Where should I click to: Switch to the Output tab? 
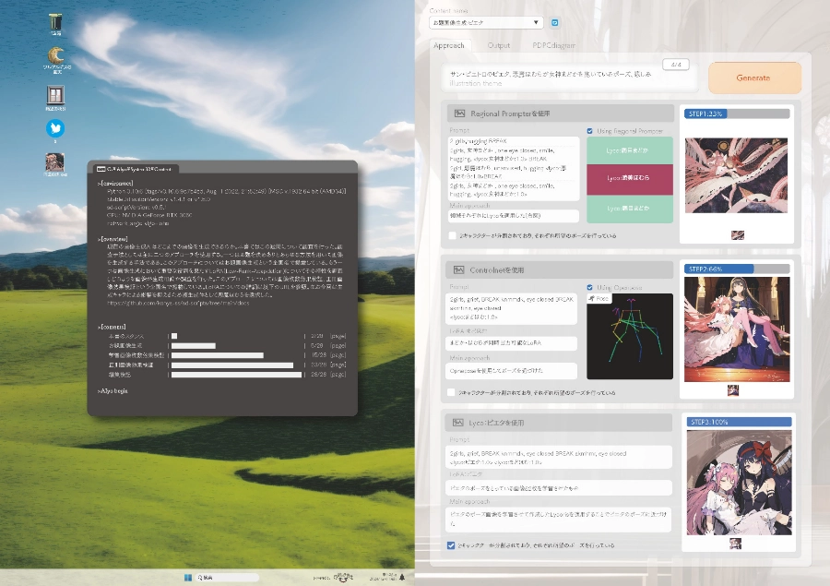click(x=499, y=45)
